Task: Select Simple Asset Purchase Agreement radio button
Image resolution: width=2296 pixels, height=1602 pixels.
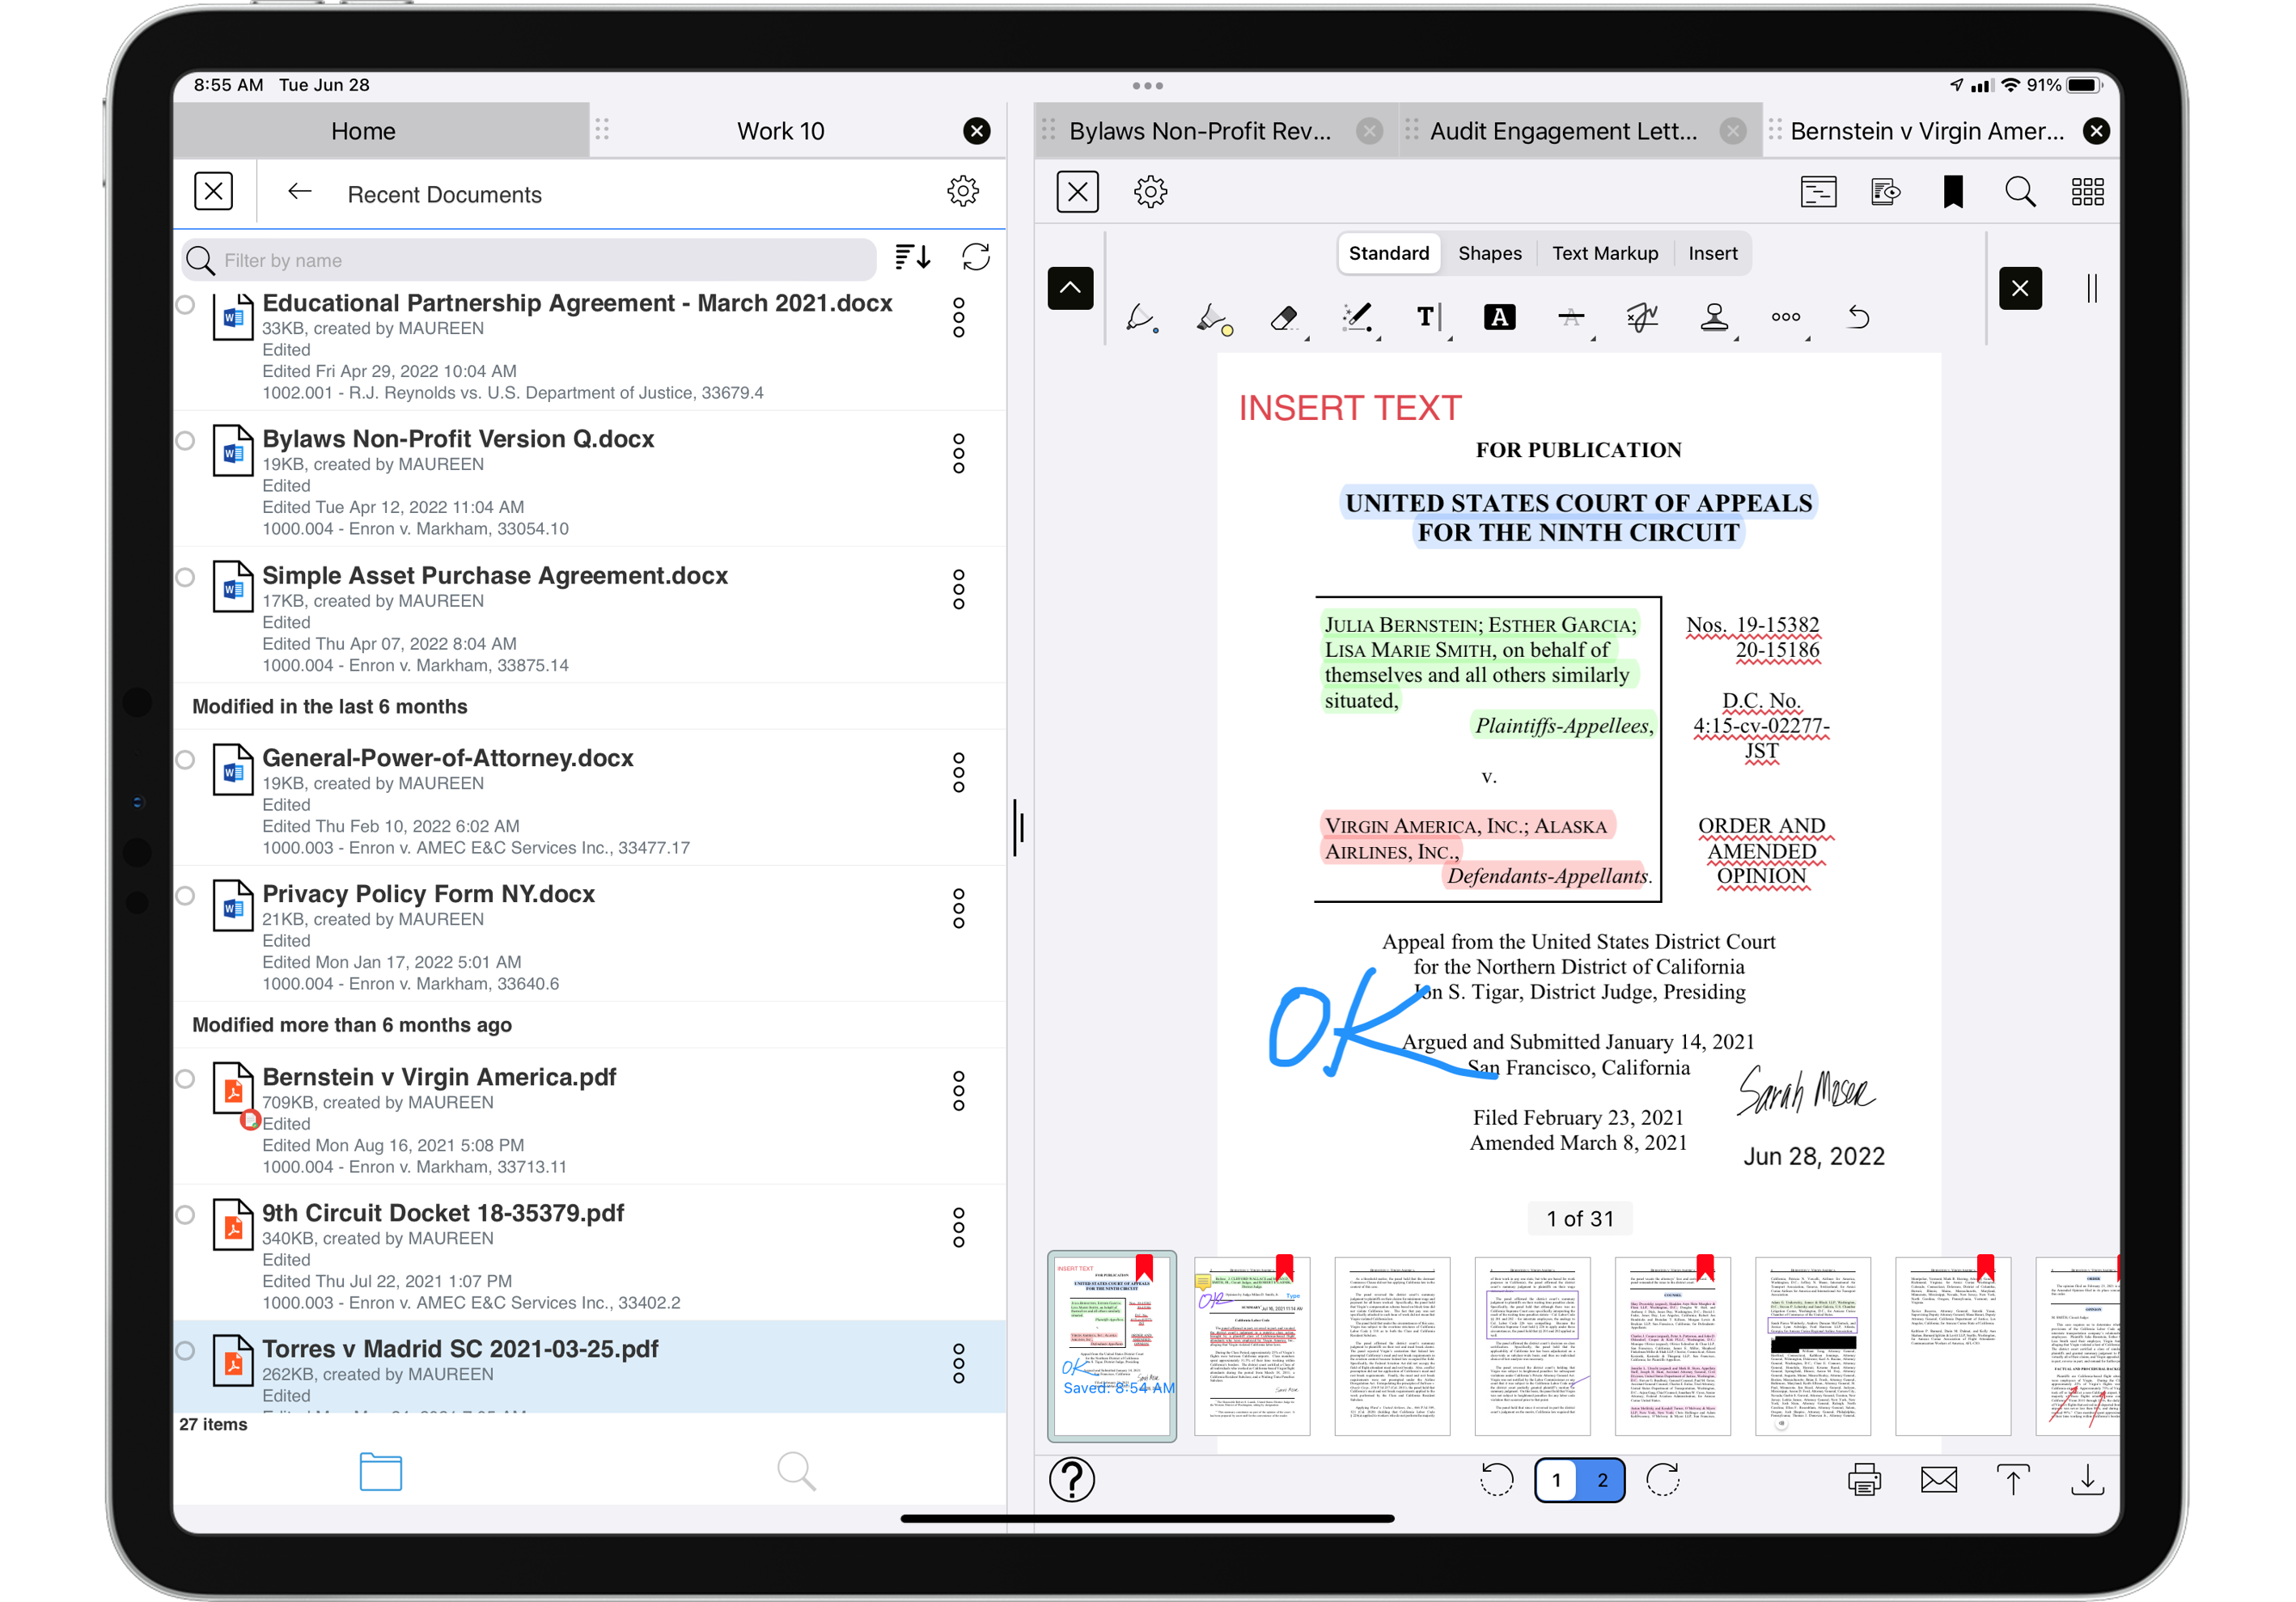Action: pos(186,577)
